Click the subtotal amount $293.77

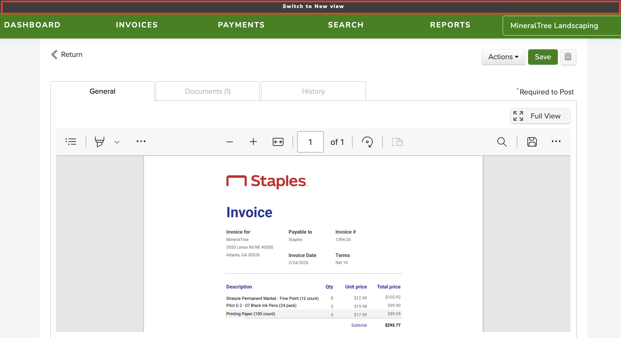pyautogui.click(x=393, y=325)
